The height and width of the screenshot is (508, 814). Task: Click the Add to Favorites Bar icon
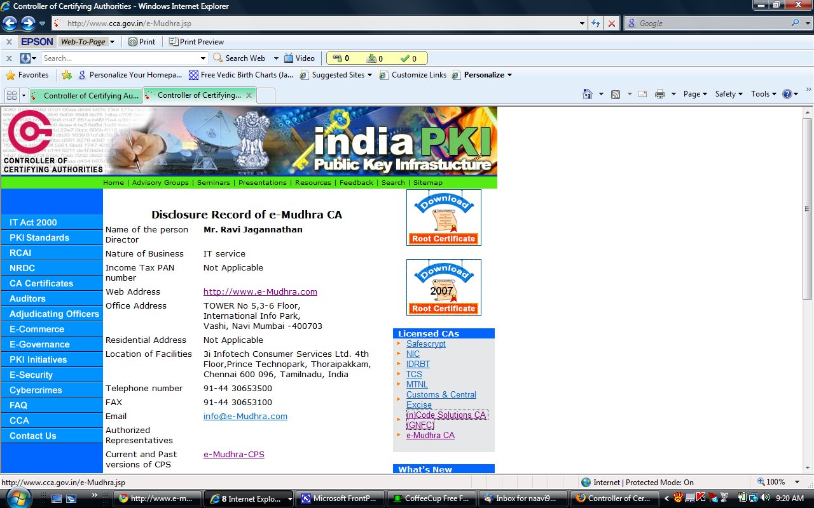[x=67, y=75]
